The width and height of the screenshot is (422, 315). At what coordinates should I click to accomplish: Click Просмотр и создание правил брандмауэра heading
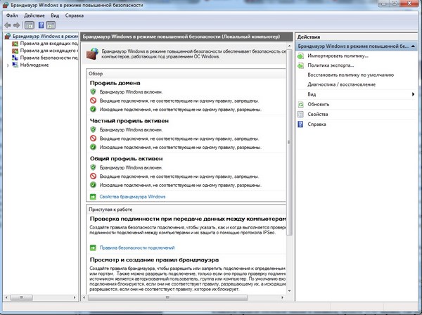(x=154, y=260)
